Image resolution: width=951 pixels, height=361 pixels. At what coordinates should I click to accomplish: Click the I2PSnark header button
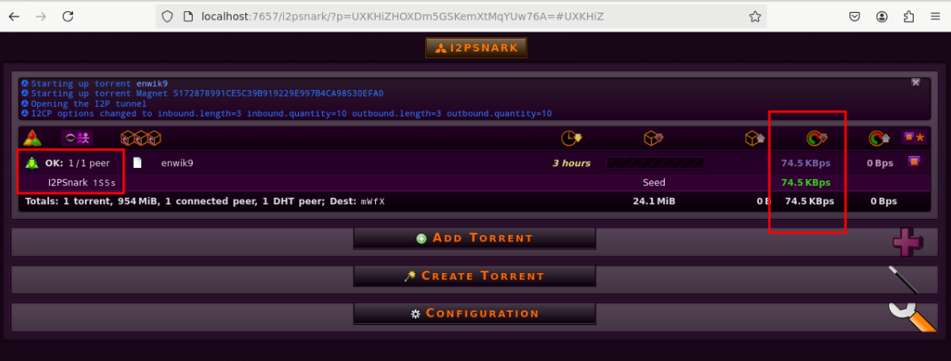pyautogui.click(x=476, y=47)
